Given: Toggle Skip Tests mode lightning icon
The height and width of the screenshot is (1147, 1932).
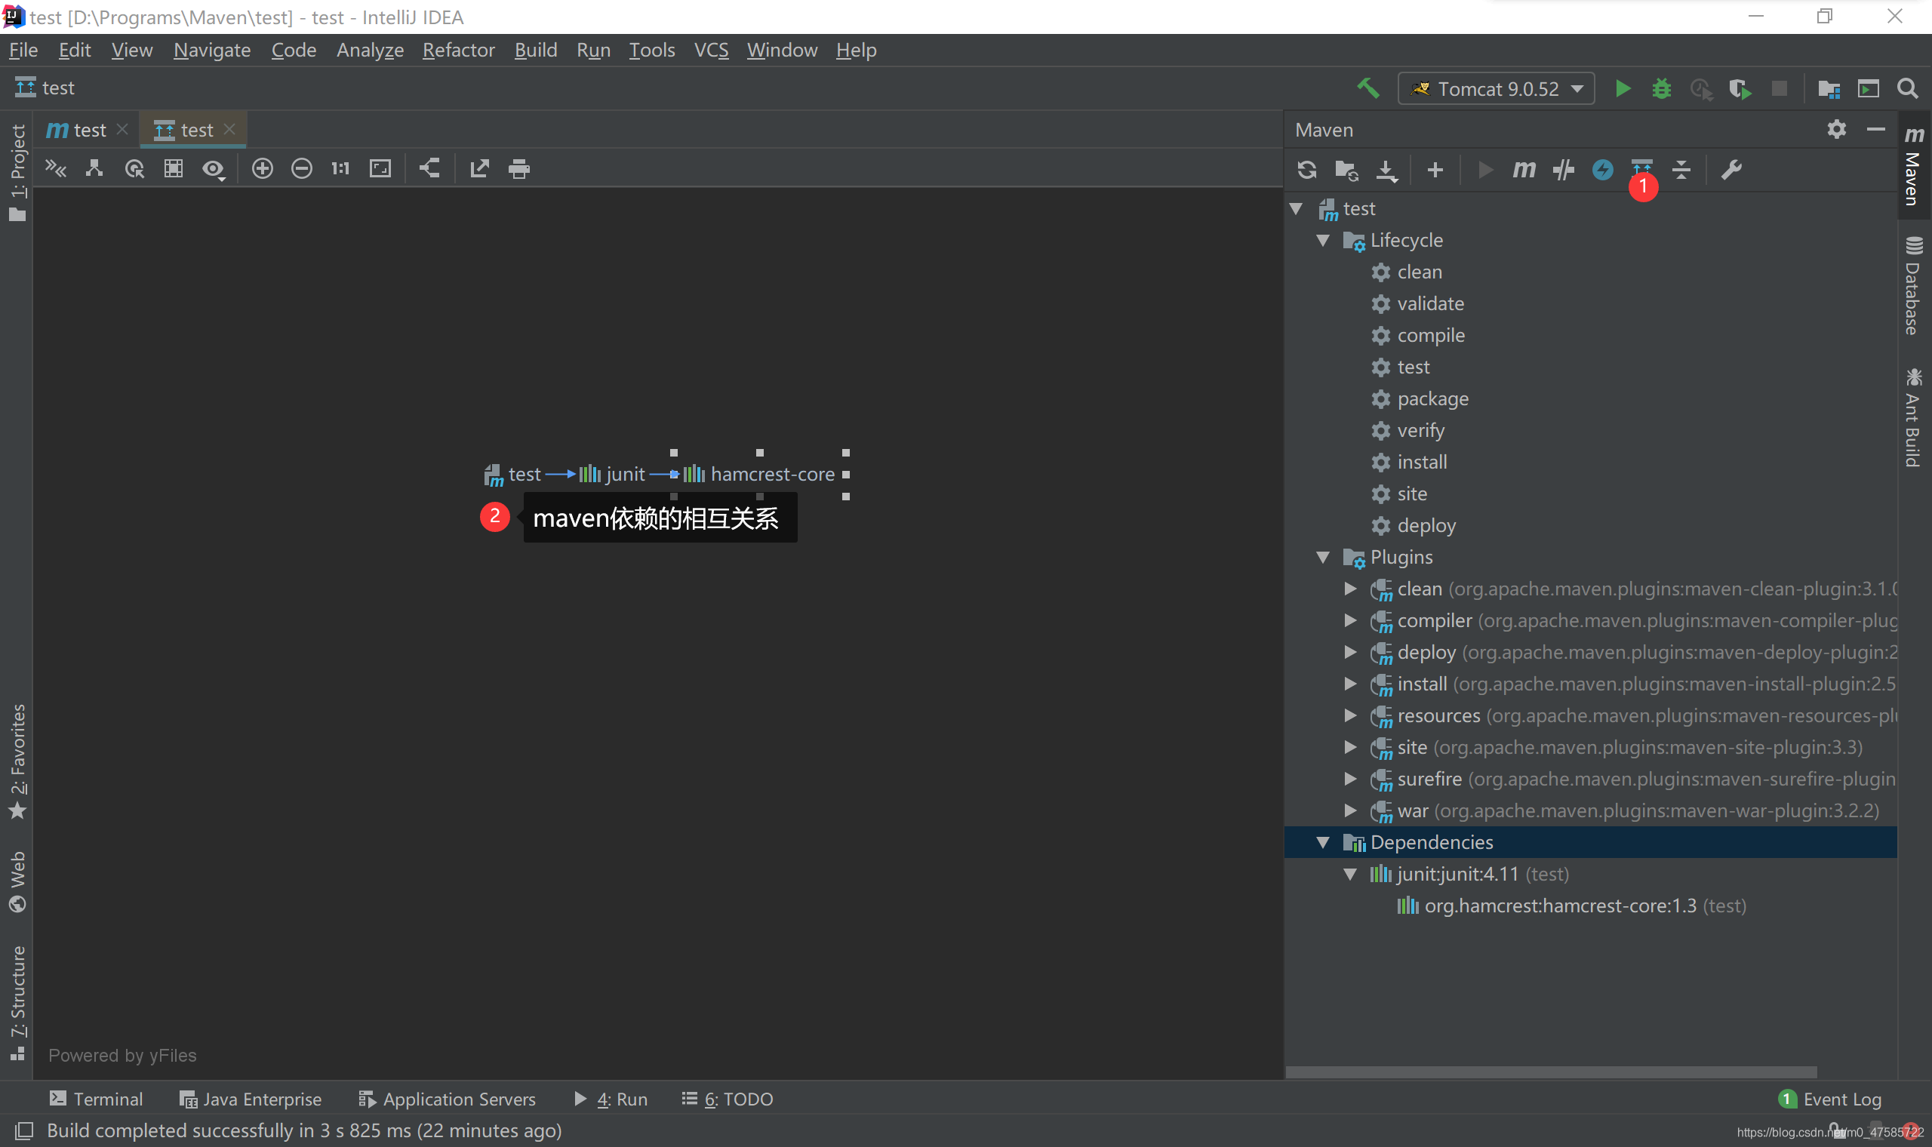Looking at the screenshot, I should click(x=1603, y=169).
